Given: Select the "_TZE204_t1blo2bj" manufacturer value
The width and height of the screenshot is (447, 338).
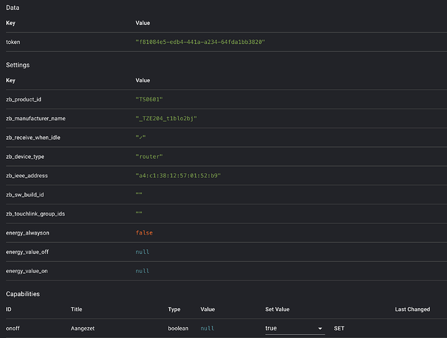Looking at the screenshot, I should coord(166,118).
